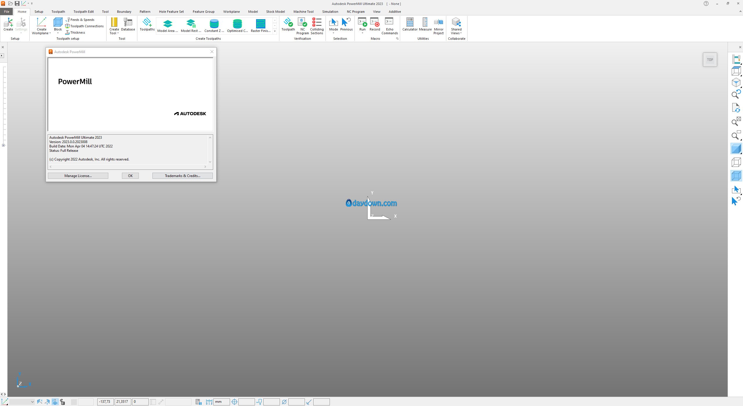The height and width of the screenshot is (406, 743).
Task: Toggle transparent shaded block view
Action: tap(736, 176)
